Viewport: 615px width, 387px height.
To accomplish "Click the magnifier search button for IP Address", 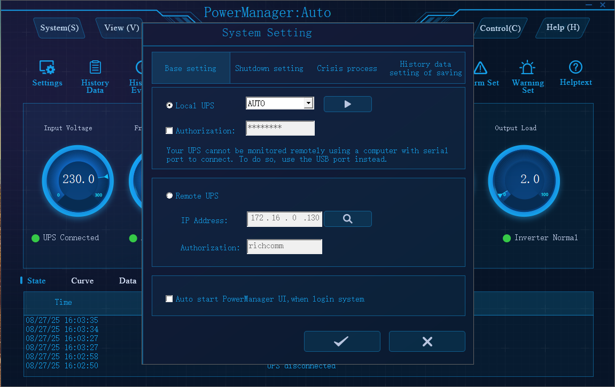I will [x=347, y=219].
